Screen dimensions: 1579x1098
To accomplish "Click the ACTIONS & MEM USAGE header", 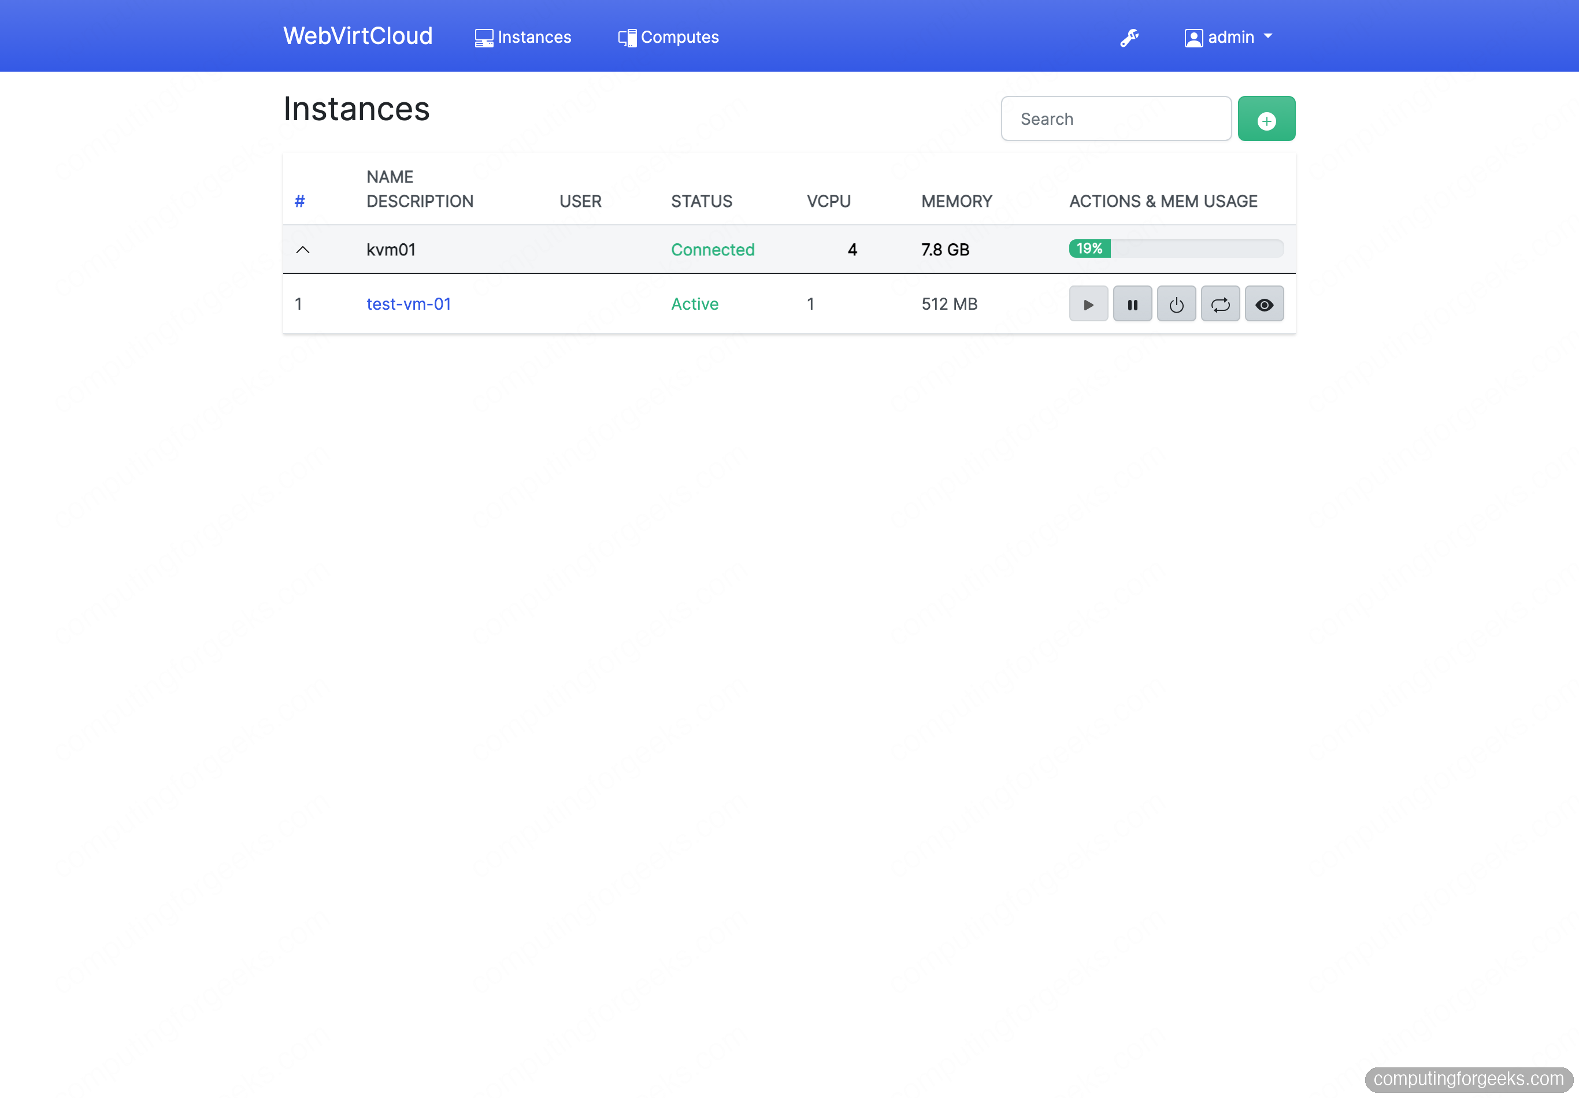I will 1163,201.
